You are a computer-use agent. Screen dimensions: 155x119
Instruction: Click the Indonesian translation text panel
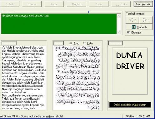[24, 78]
